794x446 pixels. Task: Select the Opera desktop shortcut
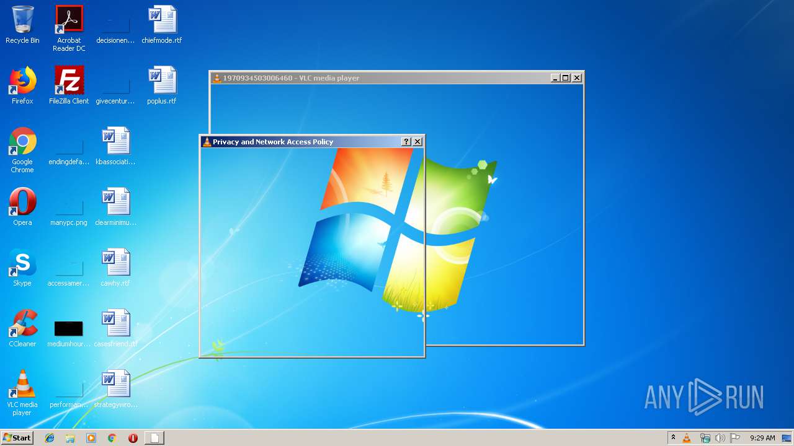coord(22,207)
